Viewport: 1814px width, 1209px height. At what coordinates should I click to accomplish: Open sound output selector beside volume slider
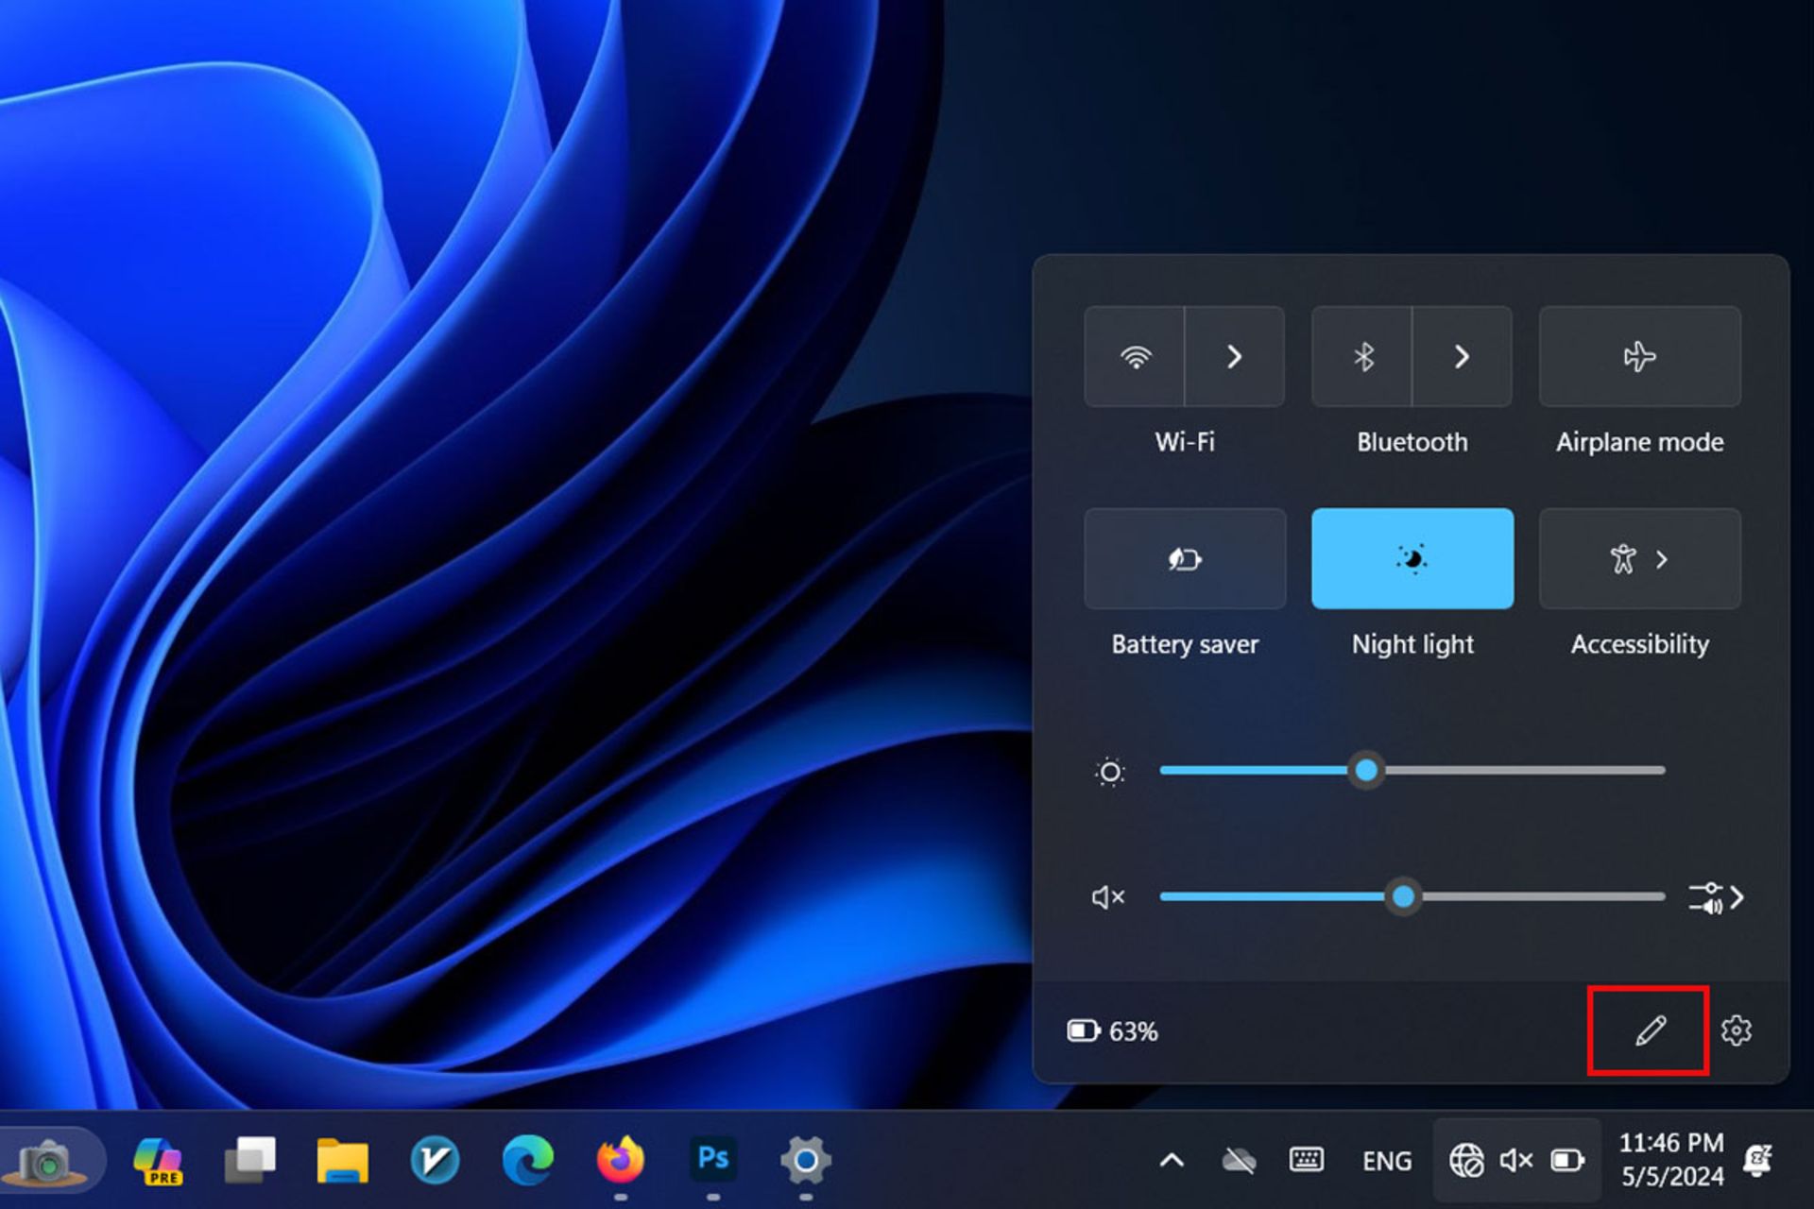[1716, 897]
